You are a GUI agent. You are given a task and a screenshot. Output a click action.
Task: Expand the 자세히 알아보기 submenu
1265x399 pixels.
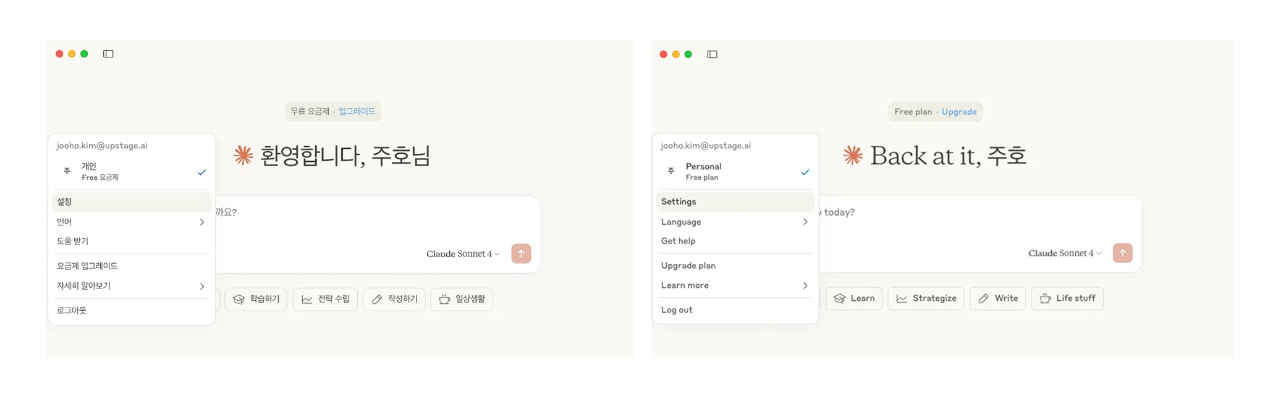coord(132,286)
